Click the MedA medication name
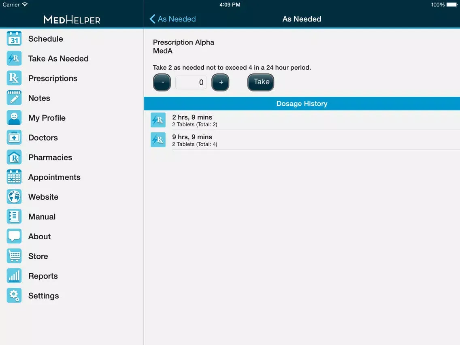This screenshot has width=460, height=345. click(162, 51)
